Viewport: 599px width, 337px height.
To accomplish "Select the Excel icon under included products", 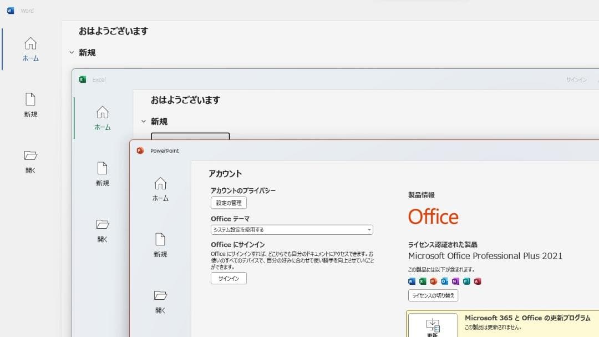I will pyautogui.click(x=423, y=281).
